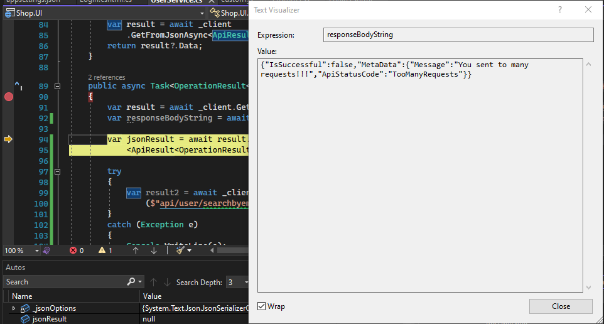The width and height of the screenshot is (604, 324).
Task: Toggle the Wrap checkbox in Text Visualizer
Action: click(x=262, y=306)
